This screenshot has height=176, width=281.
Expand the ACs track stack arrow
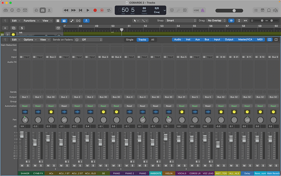point(56,169)
